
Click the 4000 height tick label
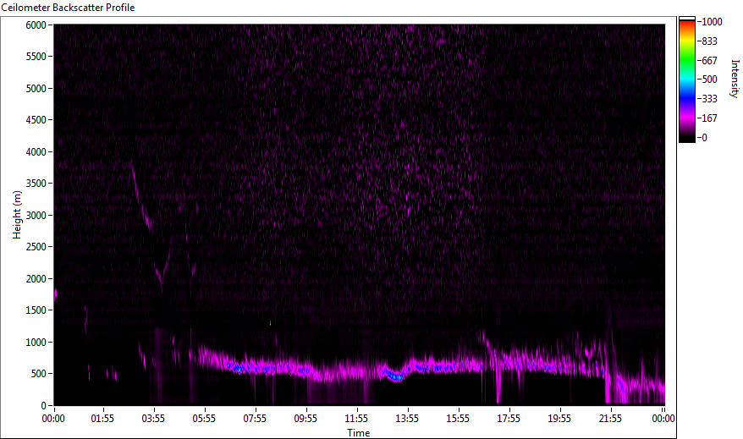pos(36,152)
